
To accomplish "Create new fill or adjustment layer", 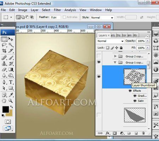I will pyautogui.click(x=122, y=133).
